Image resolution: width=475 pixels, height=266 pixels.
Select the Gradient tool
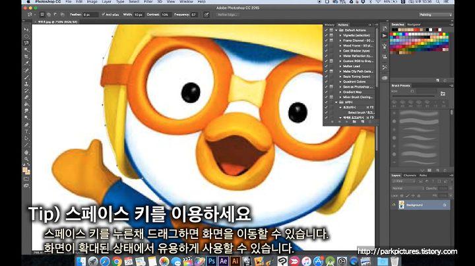tap(26, 104)
